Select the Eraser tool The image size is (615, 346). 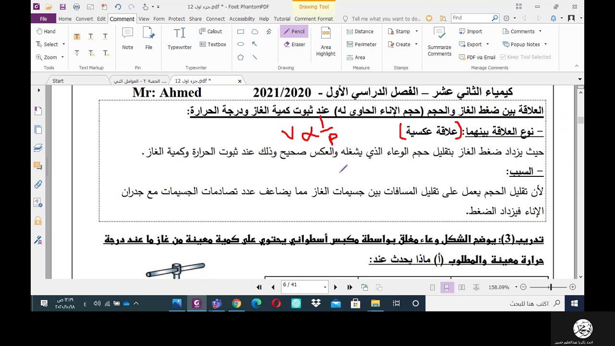(294, 44)
